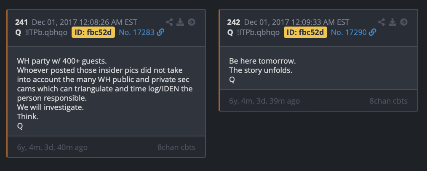Click the download icon on post 242

click(x=393, y=22)
